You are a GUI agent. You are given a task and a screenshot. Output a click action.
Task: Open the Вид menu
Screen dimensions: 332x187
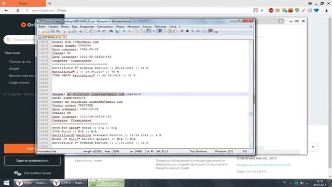(74, 26)
